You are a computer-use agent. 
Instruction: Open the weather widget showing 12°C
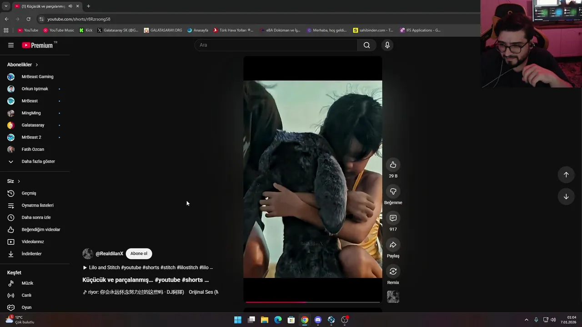[x=20, y=320]
